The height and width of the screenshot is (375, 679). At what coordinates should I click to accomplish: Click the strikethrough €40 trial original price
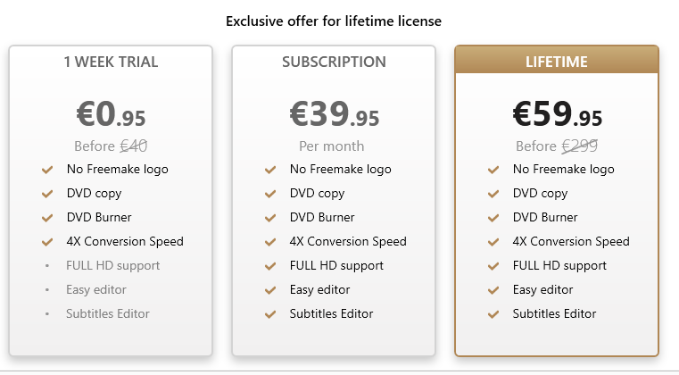coord(133,146)
